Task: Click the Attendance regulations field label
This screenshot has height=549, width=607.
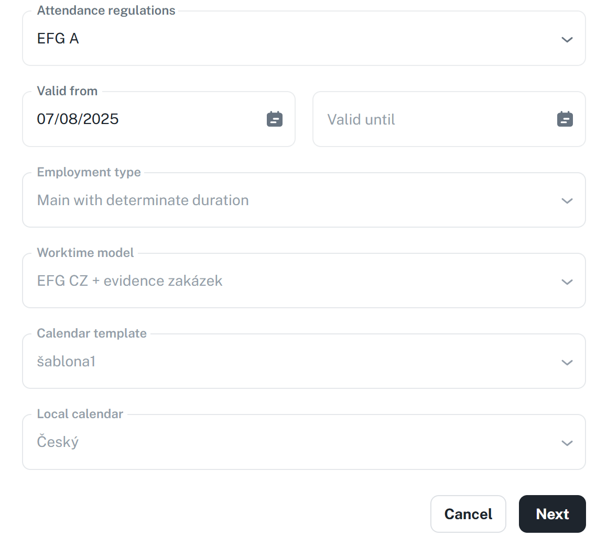Action: coord(106,10)
